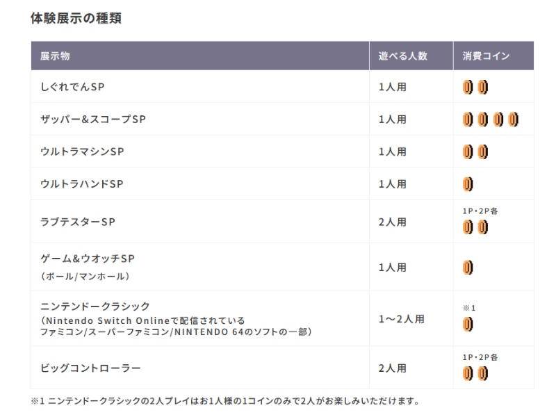Click the (ボール/マンホール) subtitle text
Screen dimensions: 556x417
pos(87,276)
